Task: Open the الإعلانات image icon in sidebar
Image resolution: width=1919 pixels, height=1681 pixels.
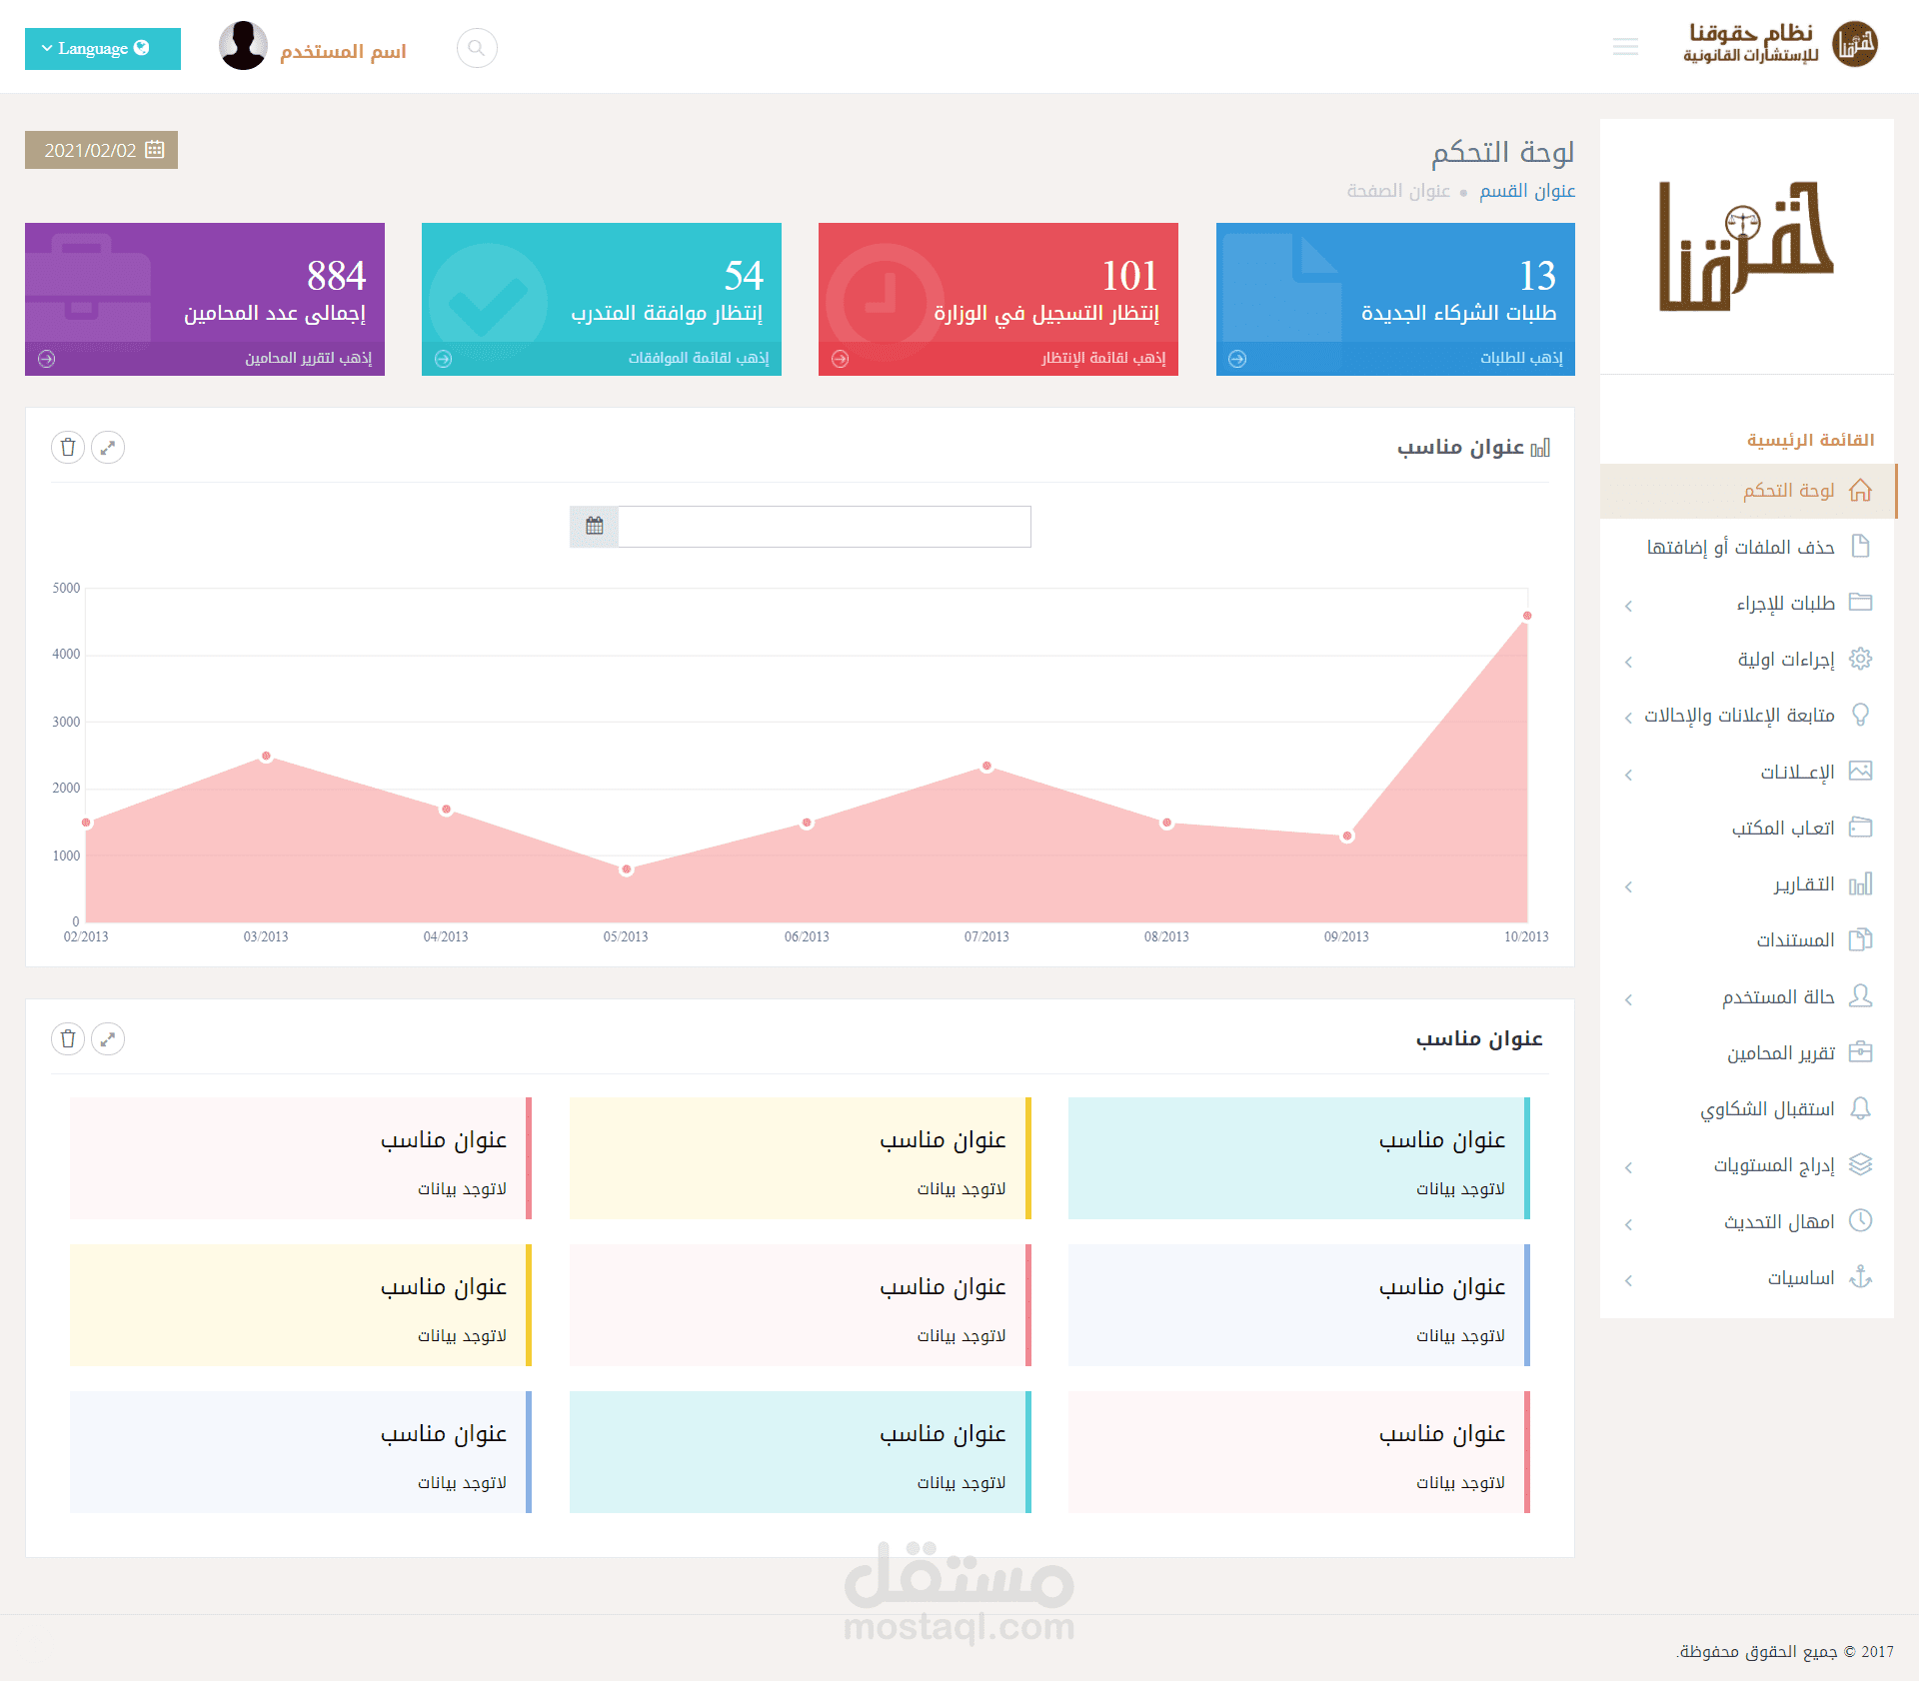Action: (1861, 771)
